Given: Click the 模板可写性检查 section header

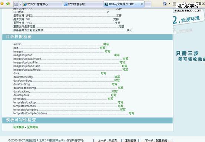Looking at the screenshot, I should (x=87, y=120).
